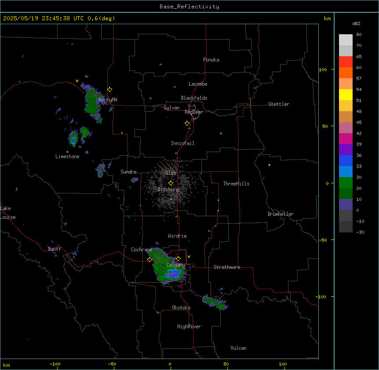This screenshot has height=370, width=379.
Task: Click the blue 33 dBZ color swatch
Action: 346,160
